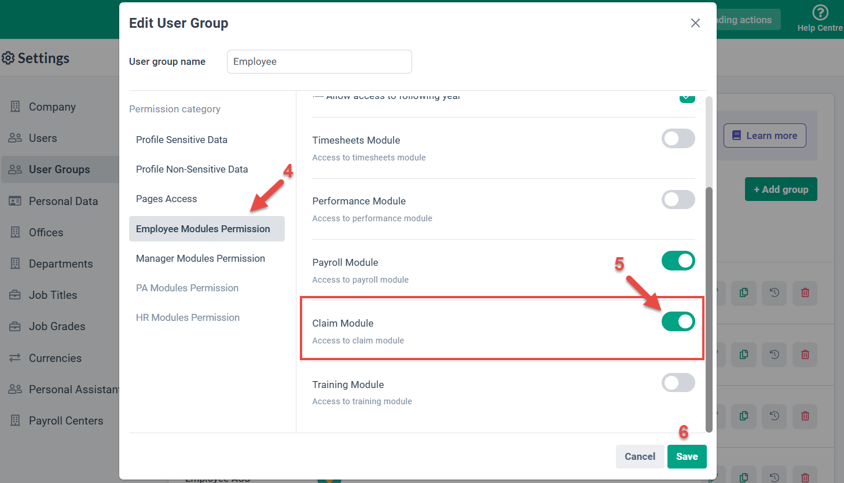Delete the third user group
The image size is (844, 483).
(x=805, y=416)
